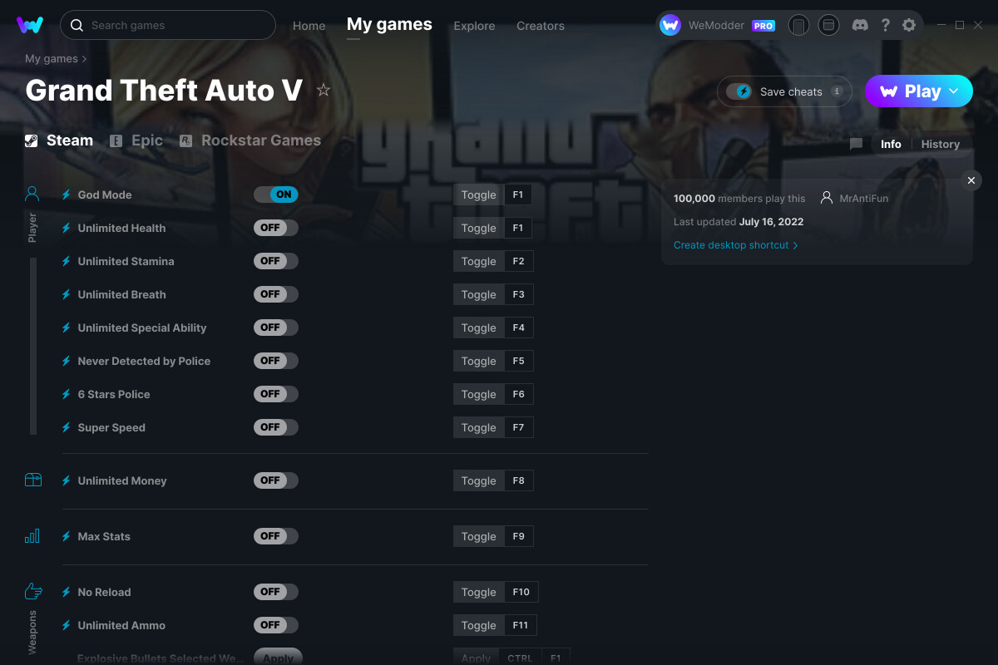Image resolution: width=998 pixels, height=665 pixels.
Task: Open the History tab
Action: click(x=940, y=144)
